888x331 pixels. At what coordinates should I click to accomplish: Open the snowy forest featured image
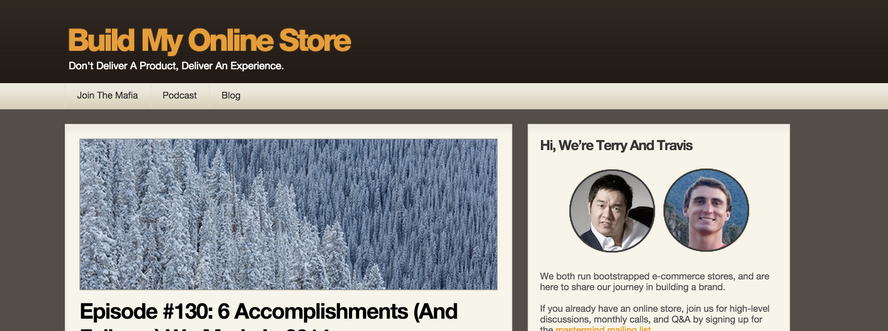288,214
